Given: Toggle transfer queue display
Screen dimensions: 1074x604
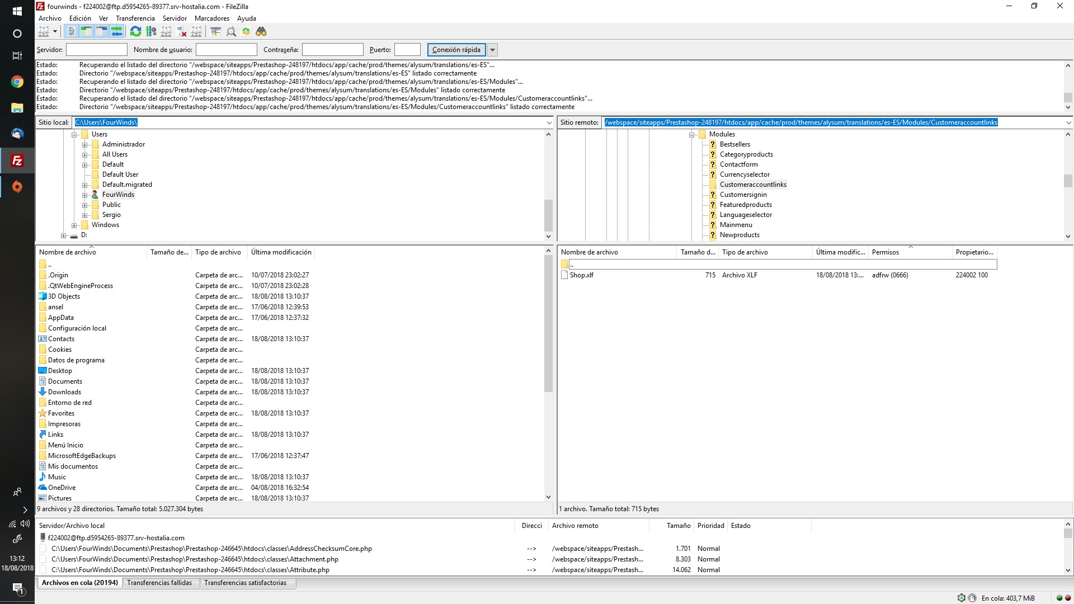Looking at the screenshot, I should point(116,32).
